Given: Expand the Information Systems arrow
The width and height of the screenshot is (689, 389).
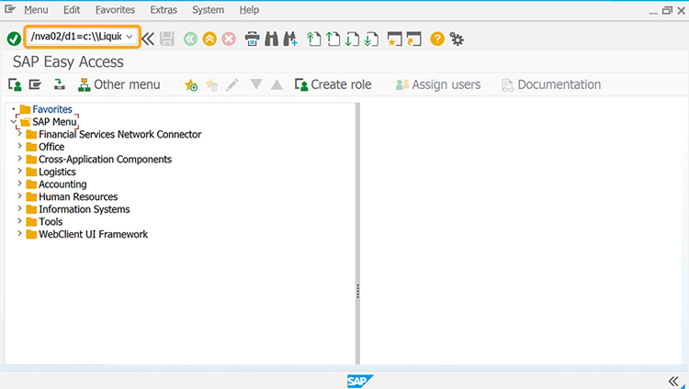Looking at the screenshot, I should [x=20, y=208].
